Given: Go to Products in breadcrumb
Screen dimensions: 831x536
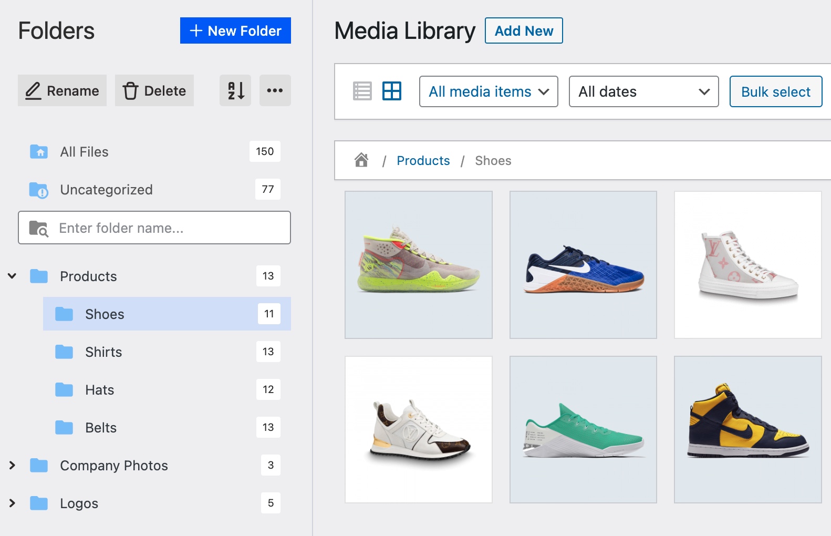Looking at the screenshot, I should point(423,160).
